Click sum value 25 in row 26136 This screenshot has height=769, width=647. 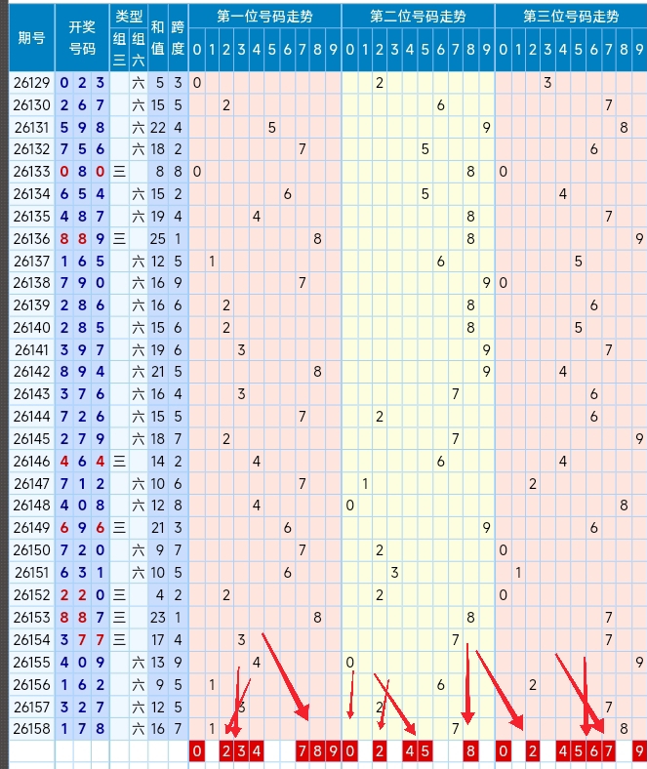(x=157, y=239)
